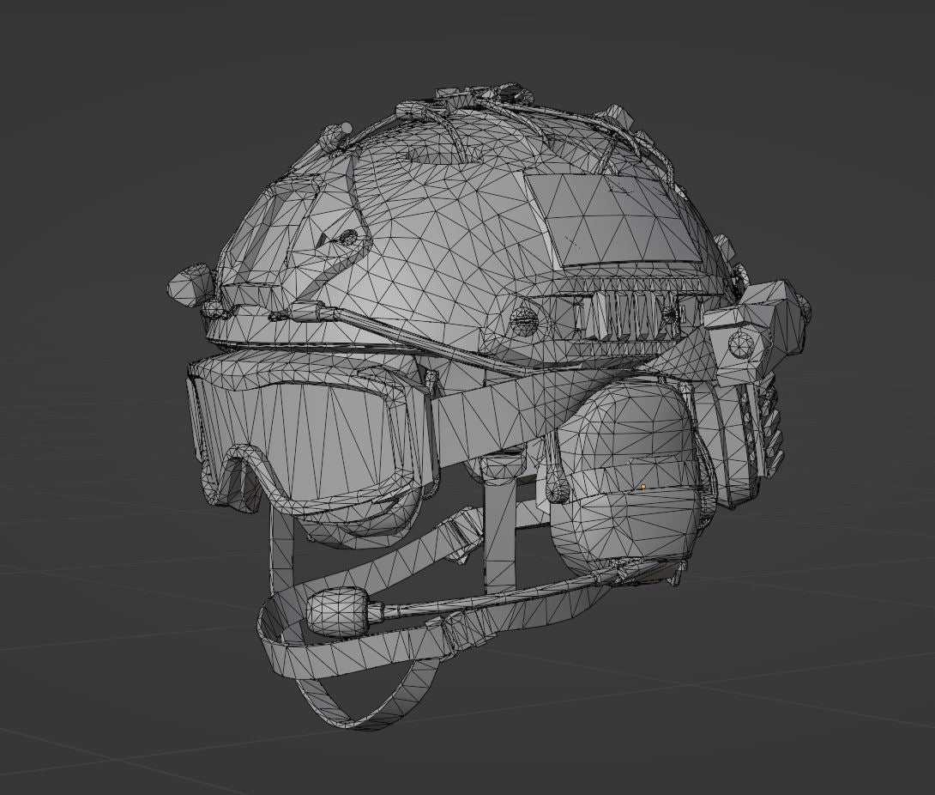
Task: Click the orange origin point on the earcup
Action: (642, 487)
